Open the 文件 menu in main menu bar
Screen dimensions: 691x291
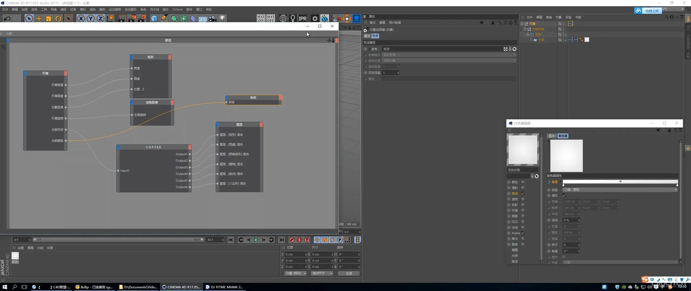(x=5, y=9)
